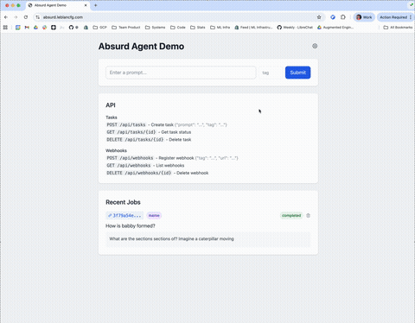Open the apps grid in bookmarks bar
This screenshot has height=323, width=415.
pos(5,28)
